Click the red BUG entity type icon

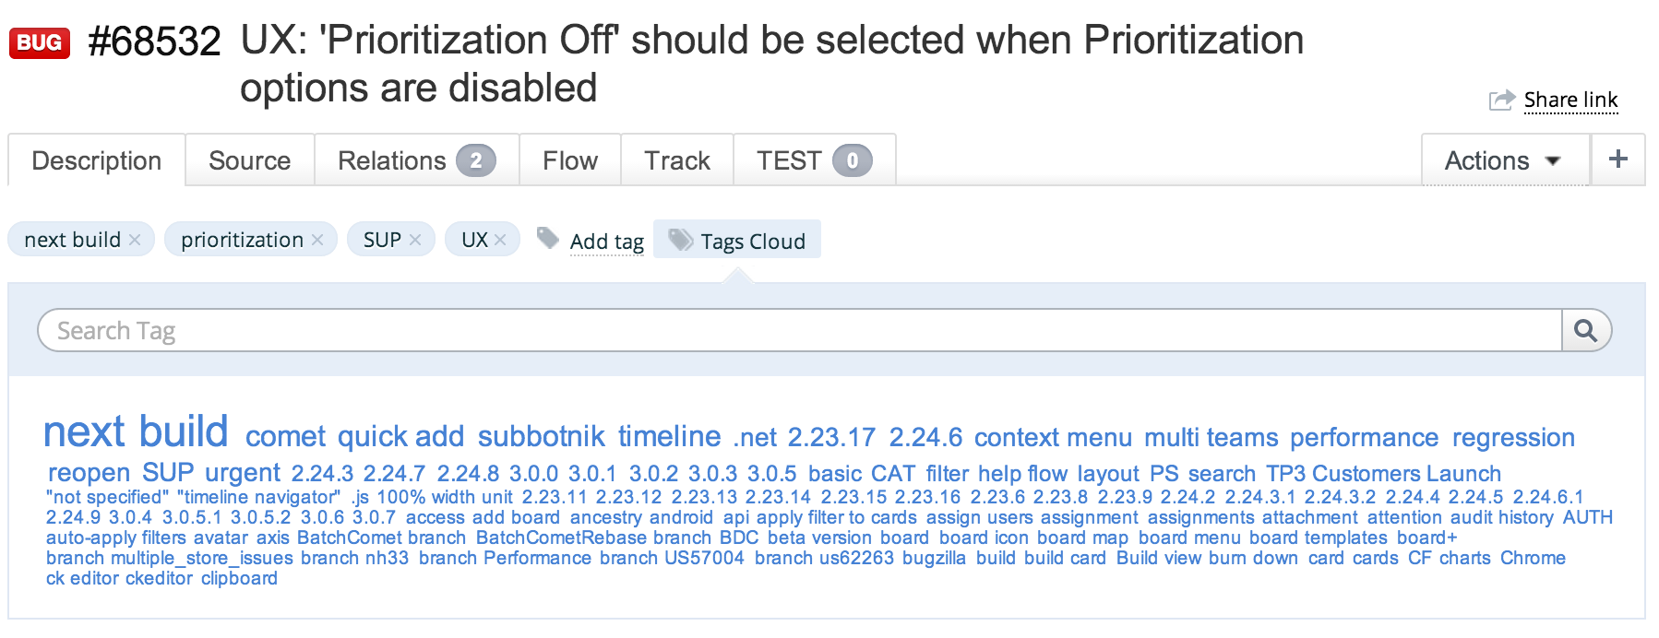point(40,42)
